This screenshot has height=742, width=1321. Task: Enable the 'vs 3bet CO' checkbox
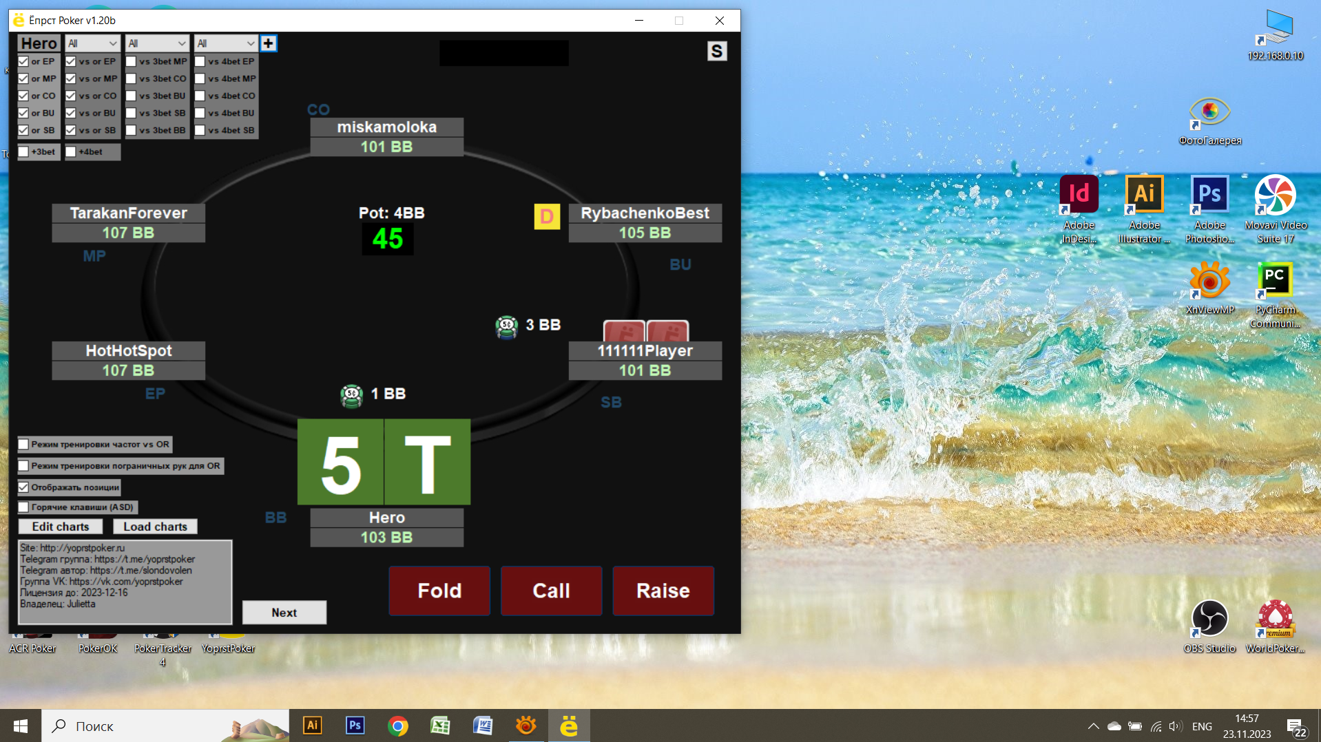(131, 78)
